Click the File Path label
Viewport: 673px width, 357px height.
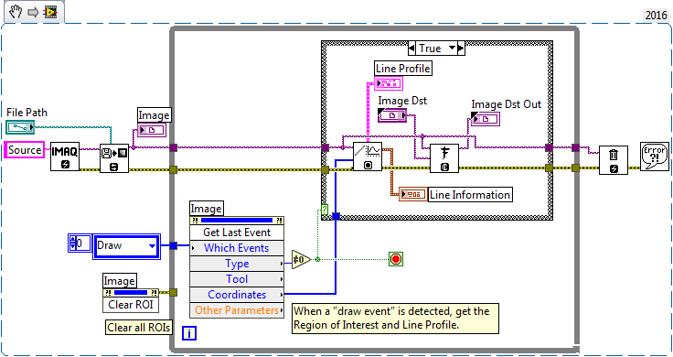tap(27, 113)
